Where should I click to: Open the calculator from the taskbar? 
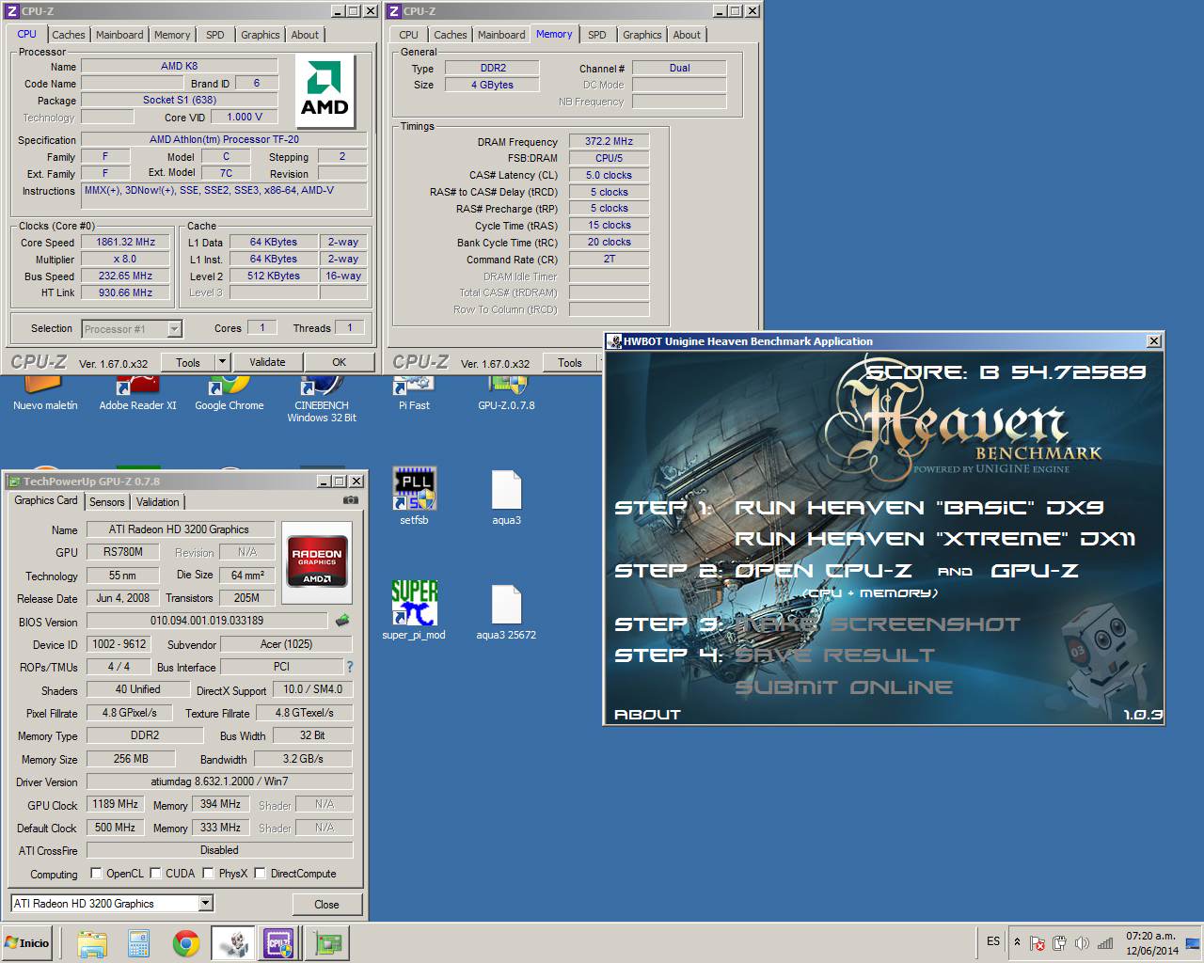coord(139,943)
